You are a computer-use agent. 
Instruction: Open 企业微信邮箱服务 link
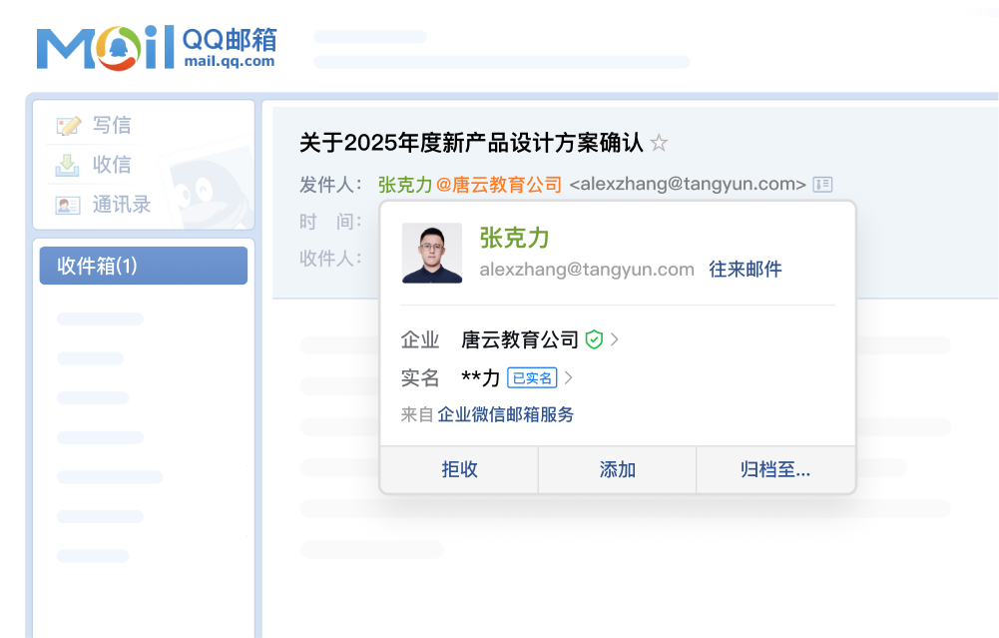[505, 415]
